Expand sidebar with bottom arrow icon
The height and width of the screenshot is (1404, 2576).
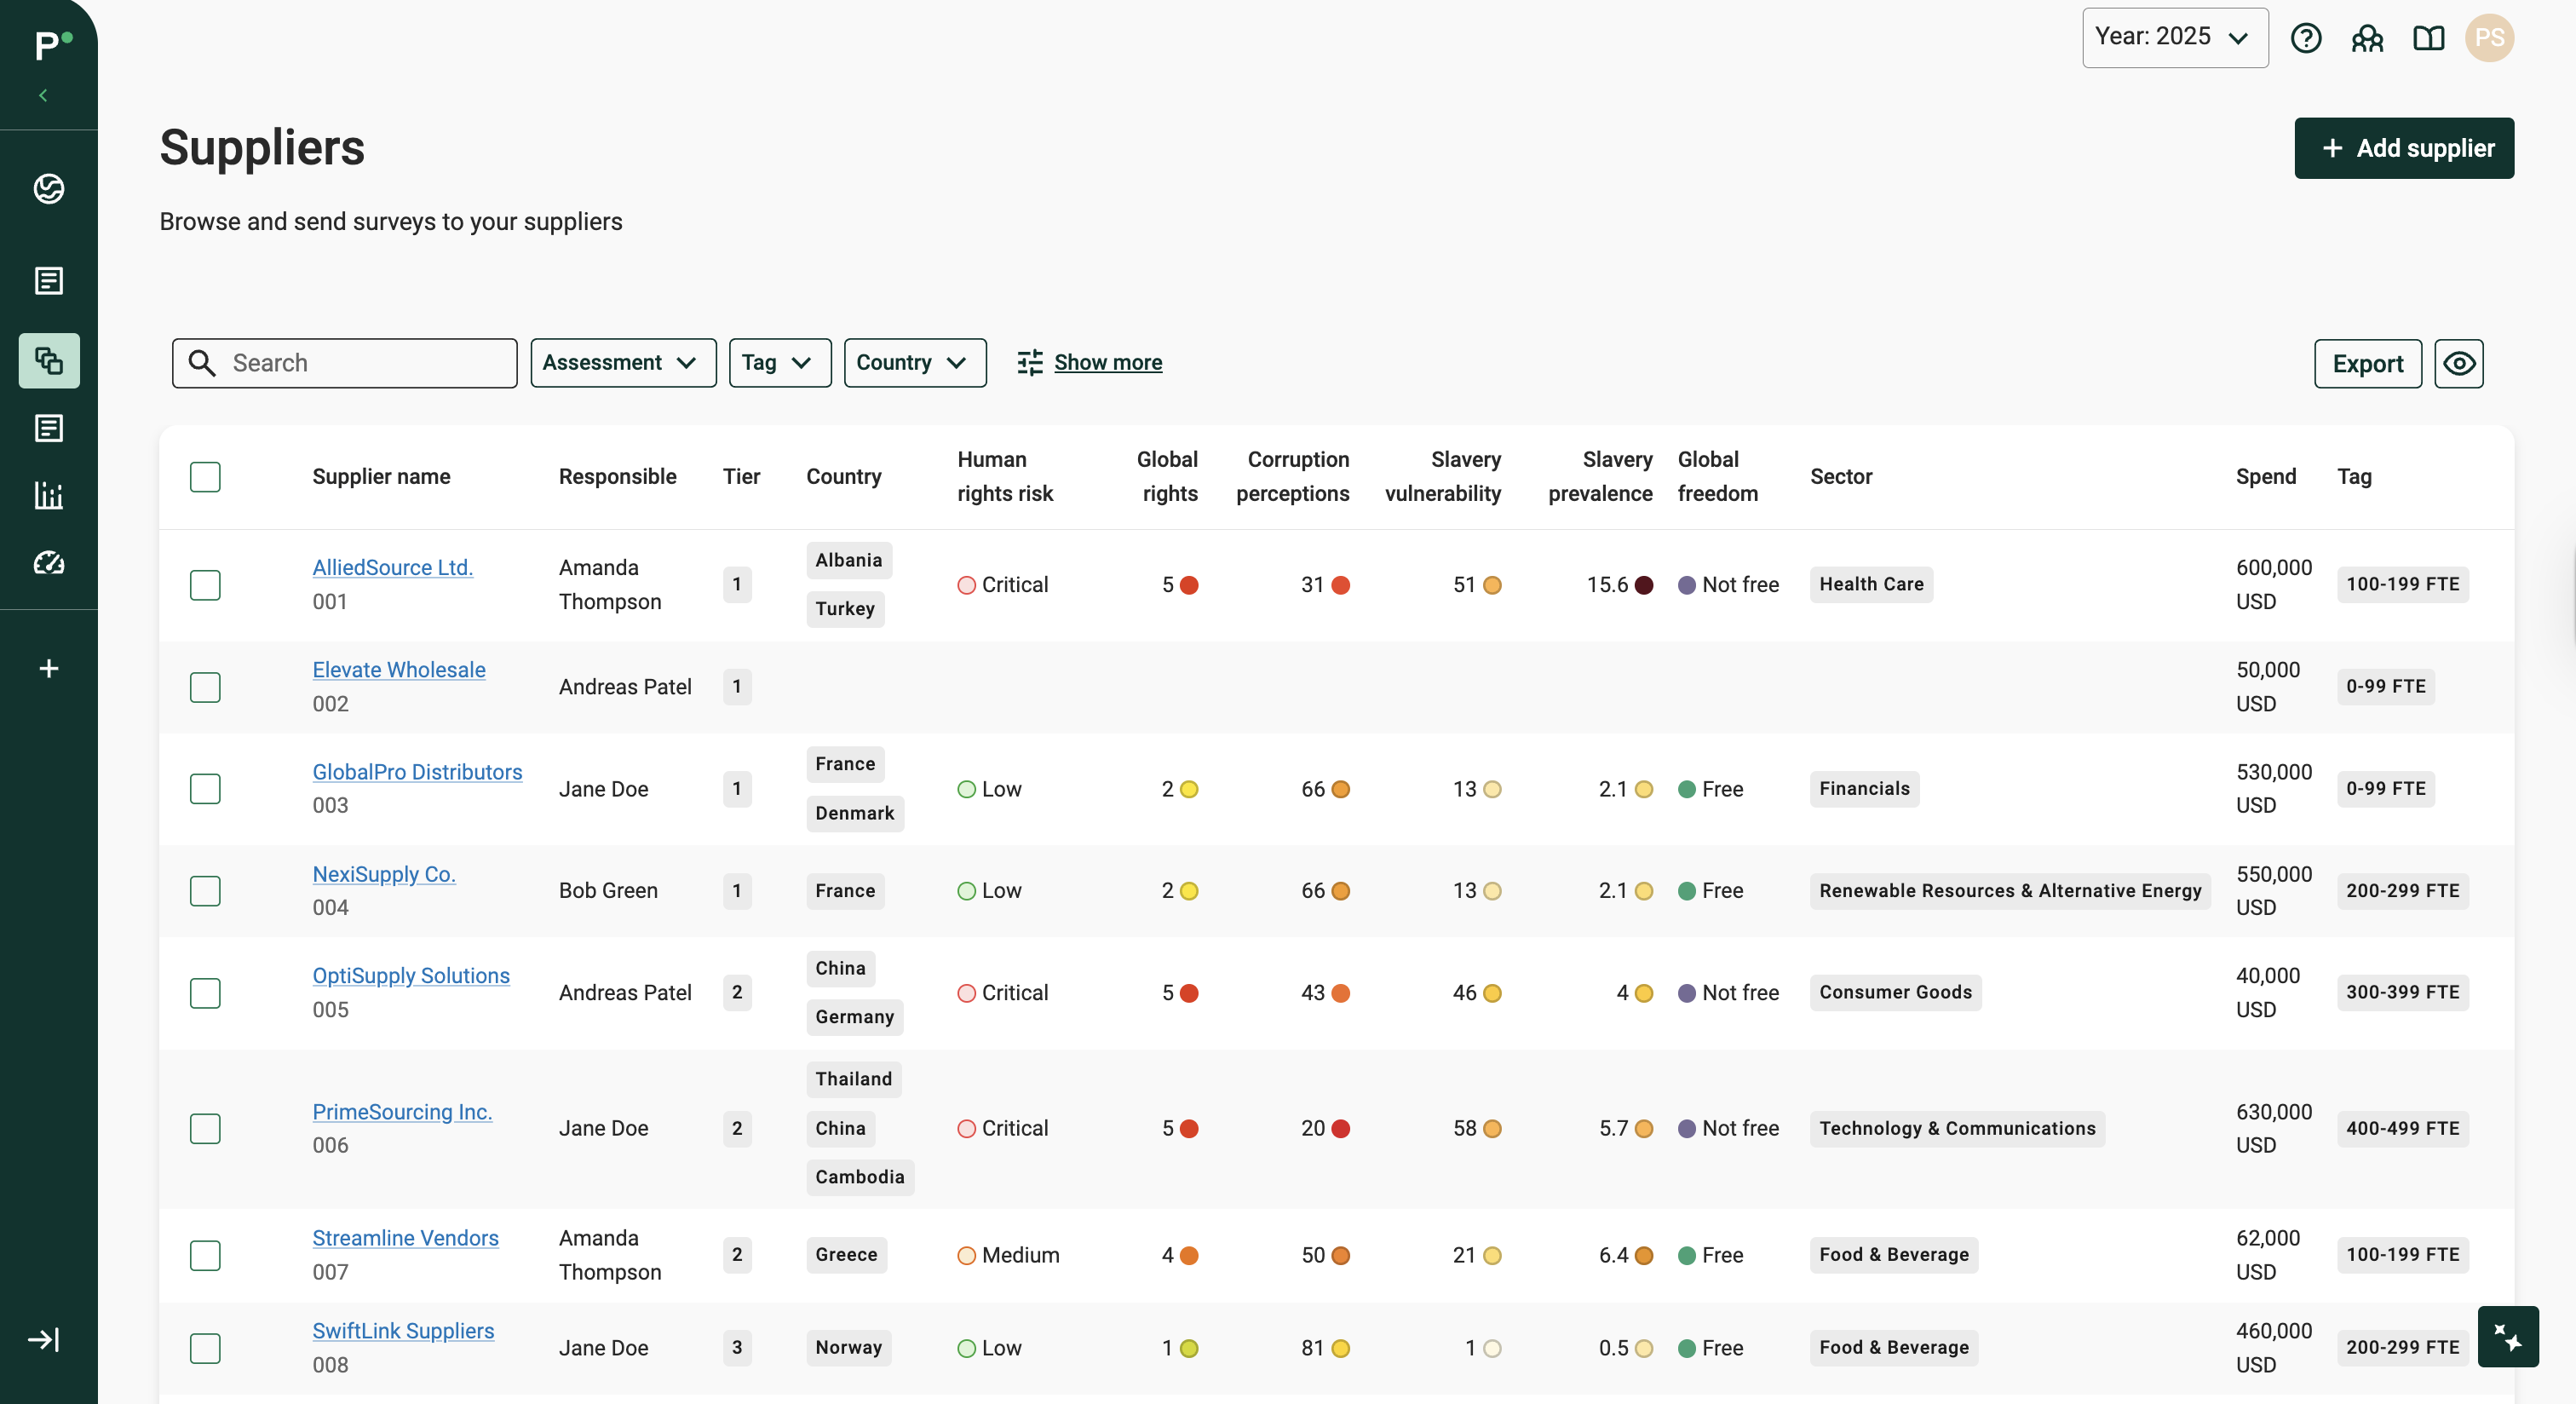click(44, 1339)
